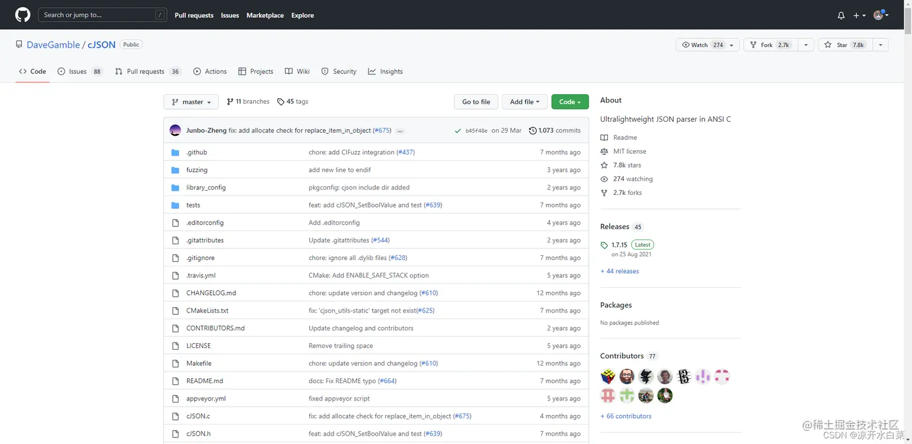This screenshot has width=912, height=444.
Task: Open the cJSON repository name link
Action: (x=101, y=45)
